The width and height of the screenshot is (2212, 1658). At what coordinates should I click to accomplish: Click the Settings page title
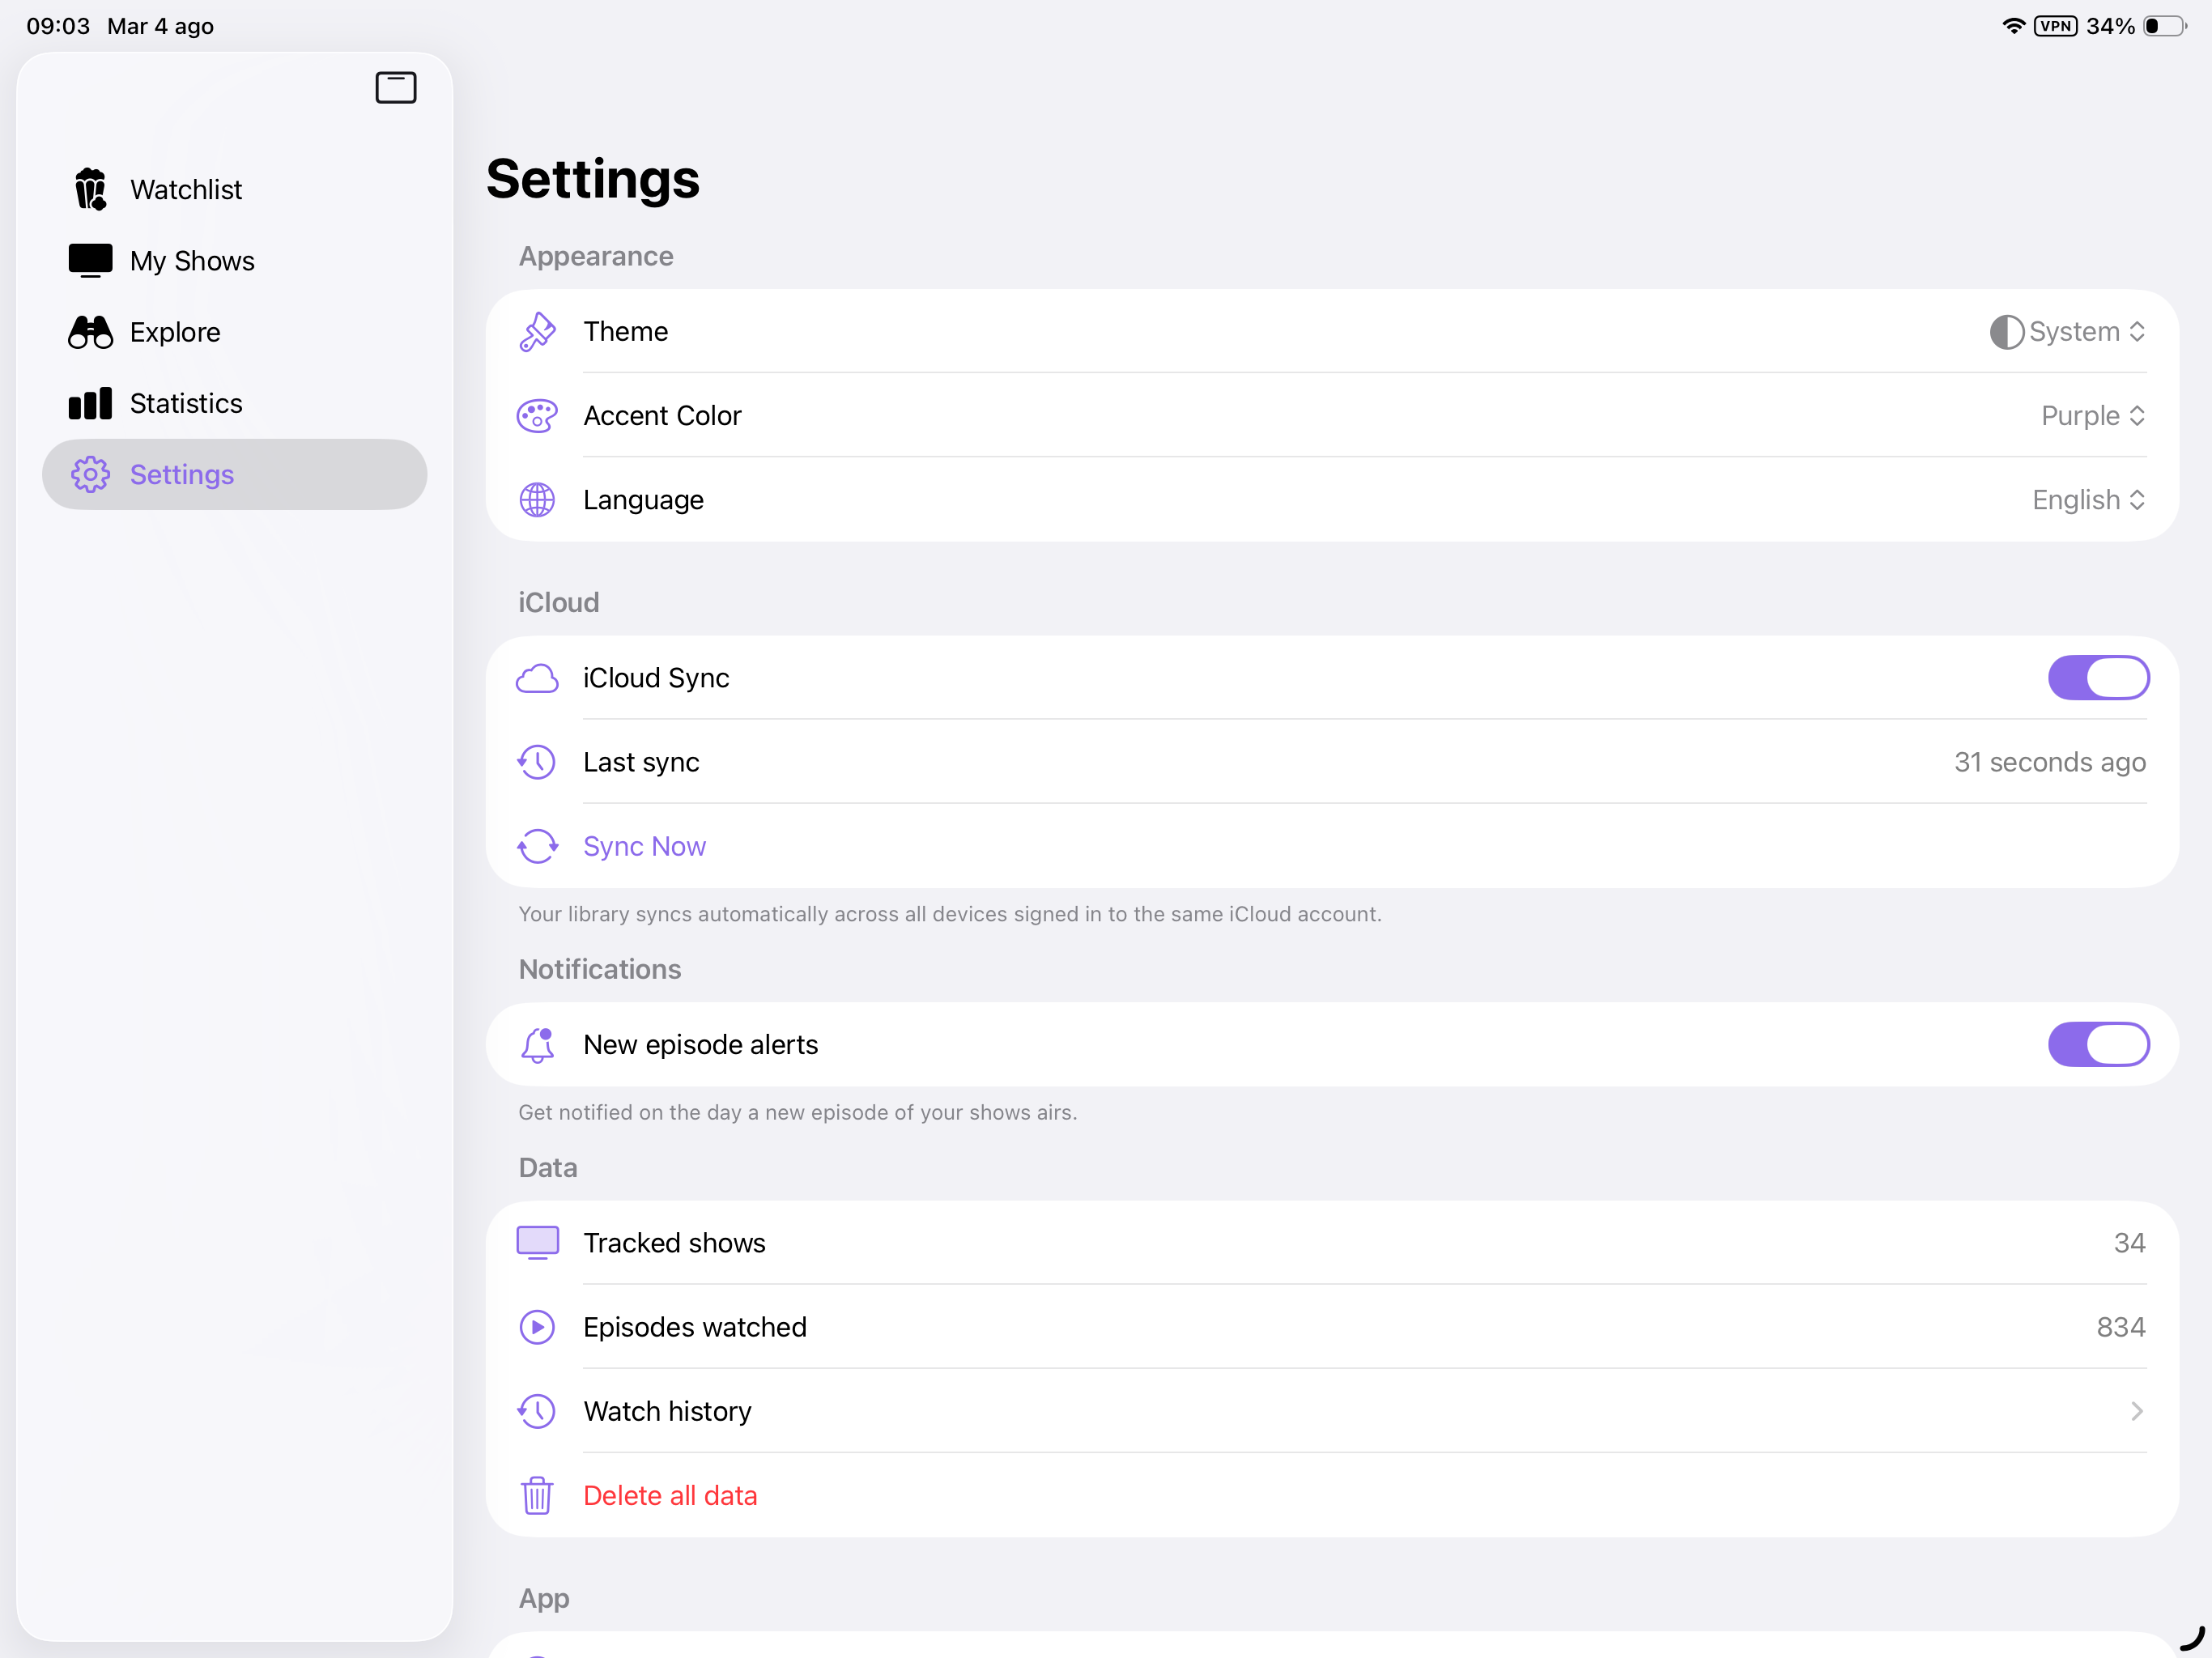pos(593,179)
